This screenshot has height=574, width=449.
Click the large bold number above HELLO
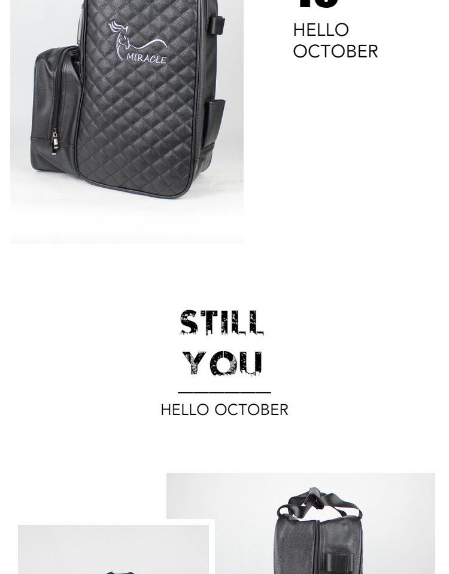coord(318,4)
